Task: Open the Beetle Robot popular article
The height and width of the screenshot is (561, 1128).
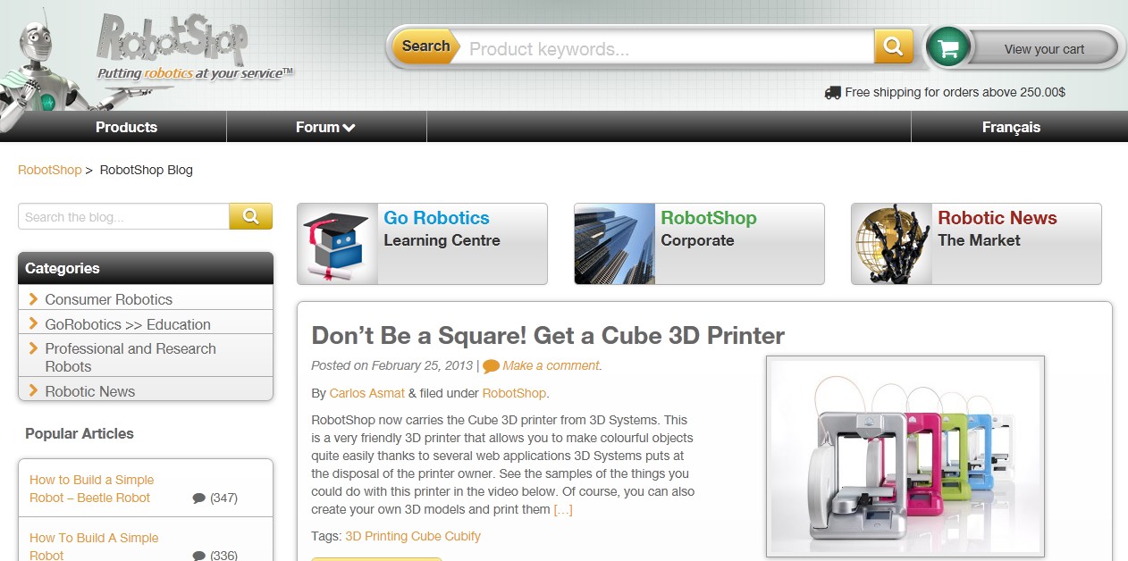Action: click(x=90, y=489)
